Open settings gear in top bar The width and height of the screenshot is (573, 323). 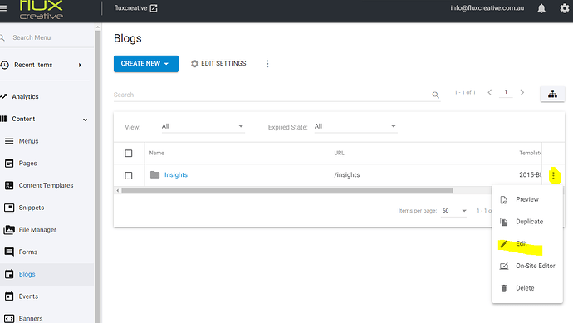(x=565, y=8)
